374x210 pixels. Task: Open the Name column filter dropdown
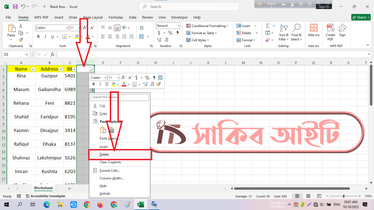point(33,69)
